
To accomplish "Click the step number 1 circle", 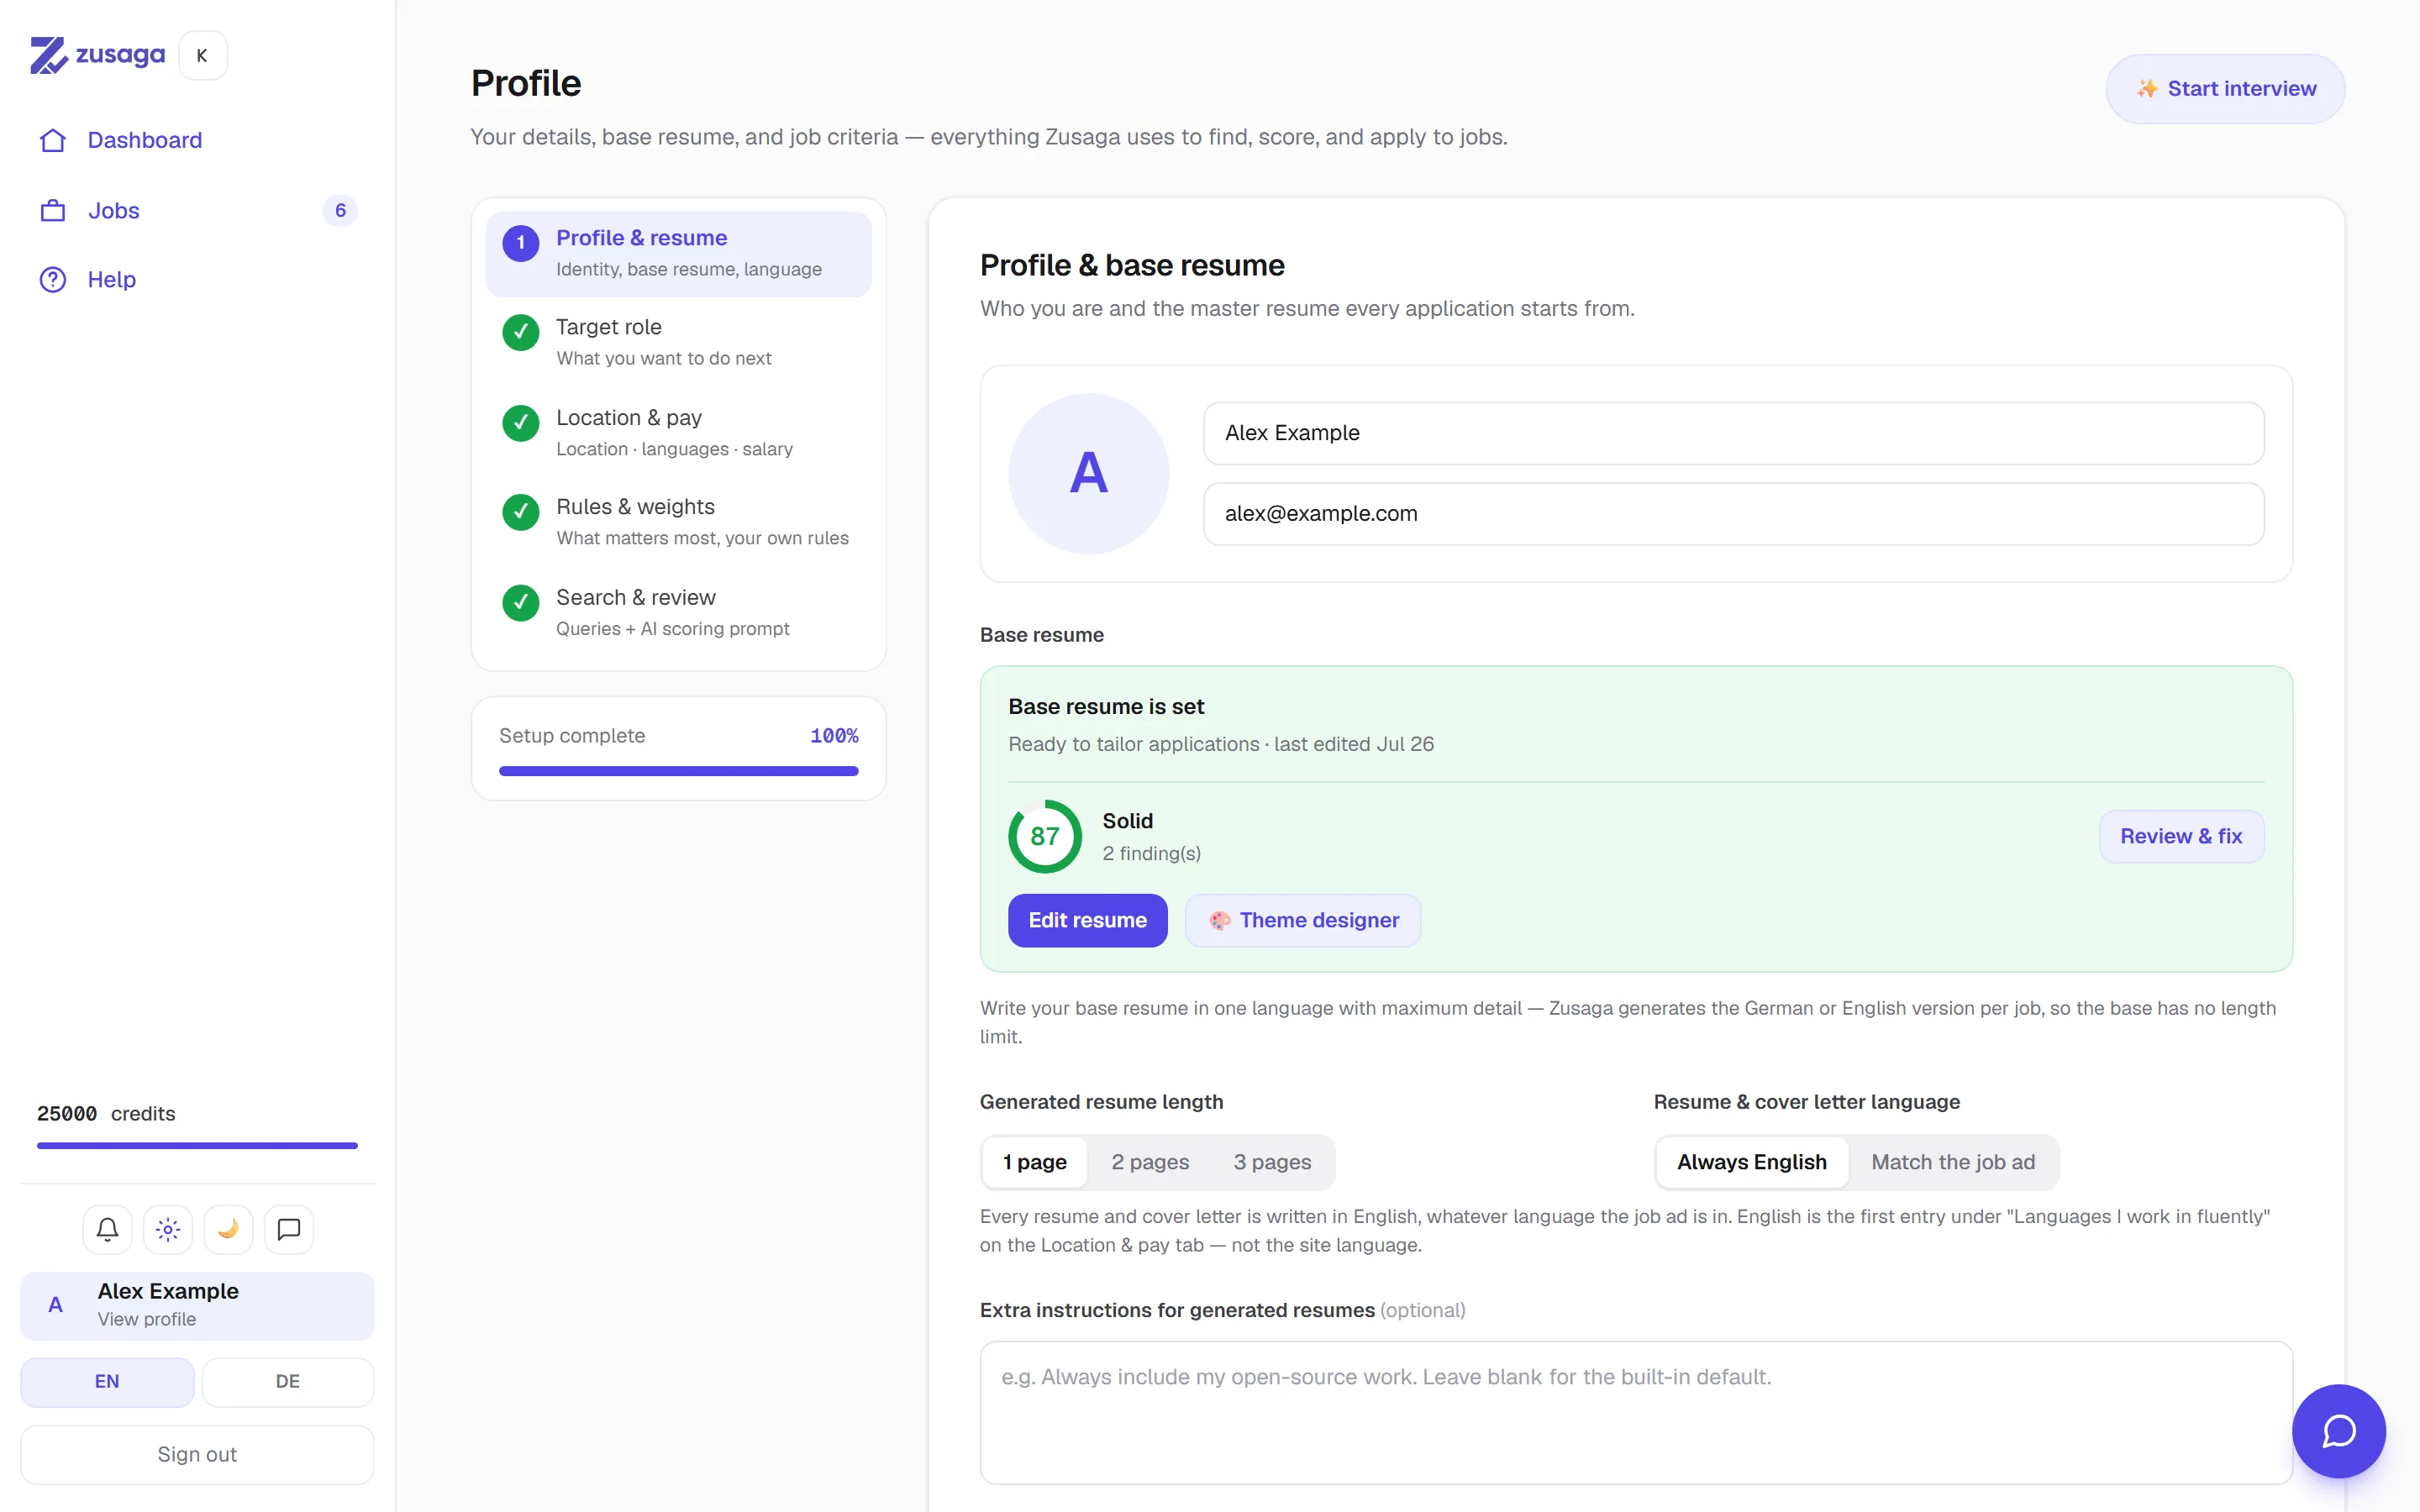I will (x=520, y=243).
